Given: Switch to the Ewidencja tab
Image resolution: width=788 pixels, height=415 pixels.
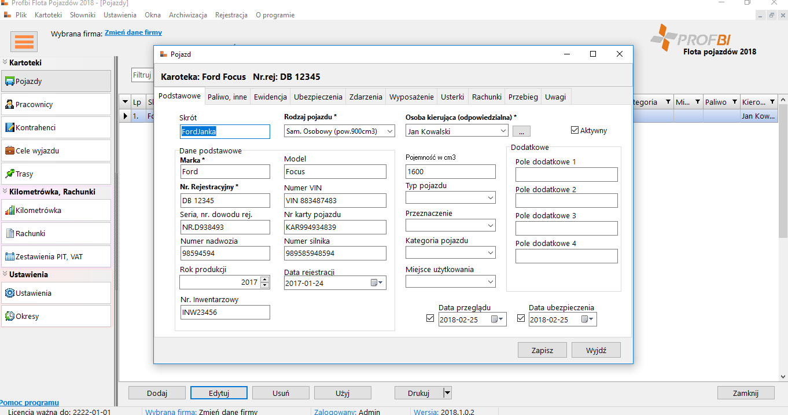Looking at the screenshot, I should (270, 97).
